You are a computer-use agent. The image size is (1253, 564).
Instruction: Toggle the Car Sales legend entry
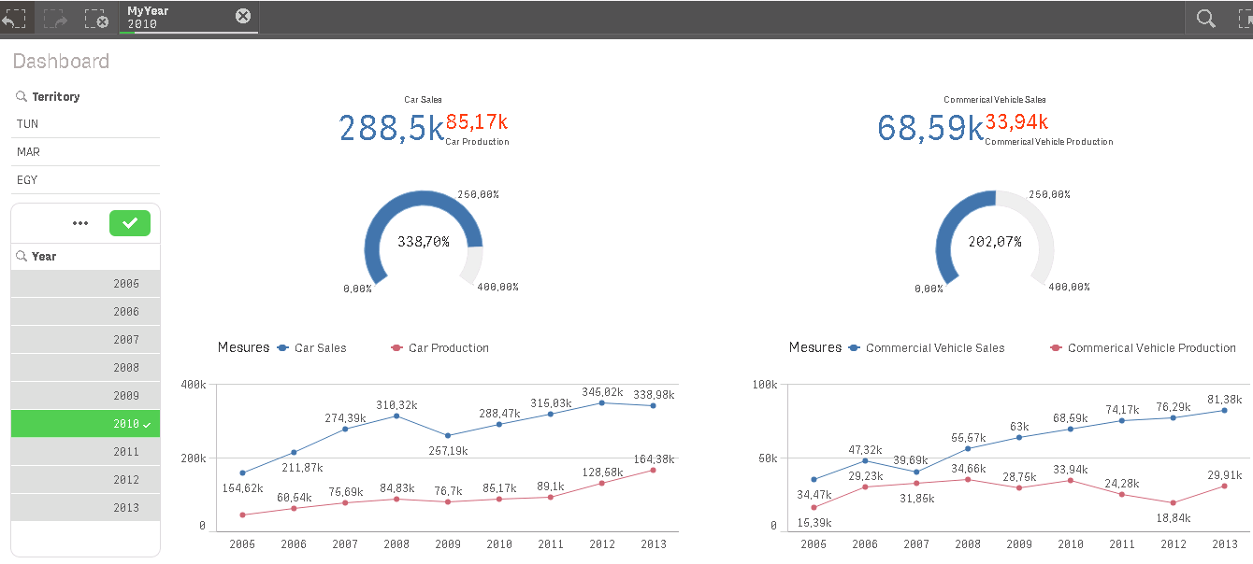point(312,347)
